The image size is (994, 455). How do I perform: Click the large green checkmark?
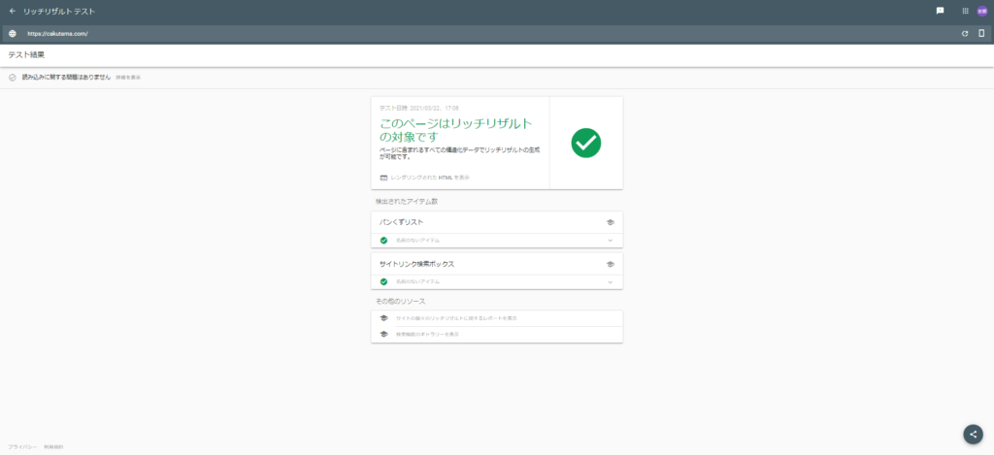pyautogui.click(x=585, y=144)
